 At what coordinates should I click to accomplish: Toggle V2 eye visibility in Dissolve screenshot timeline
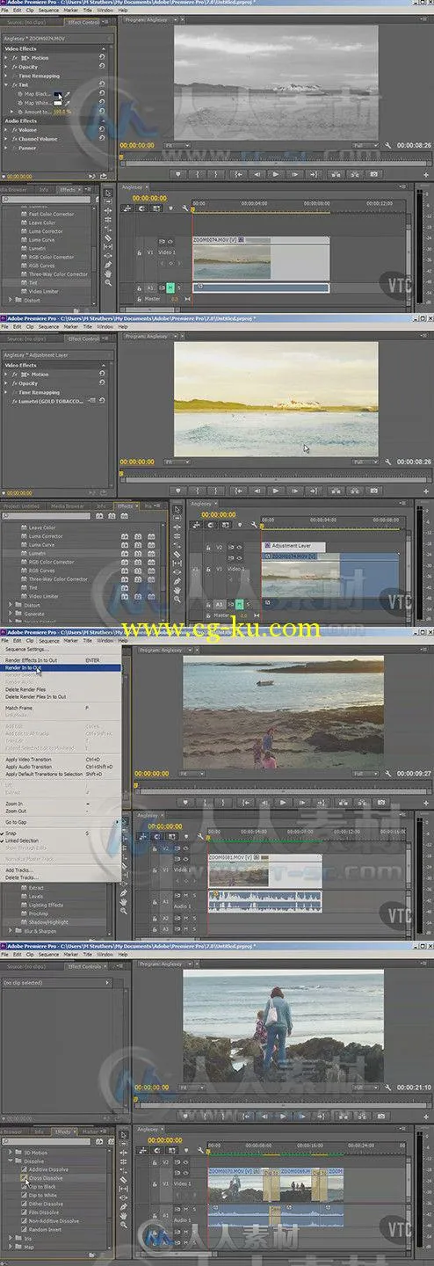tap(185, 1162)
